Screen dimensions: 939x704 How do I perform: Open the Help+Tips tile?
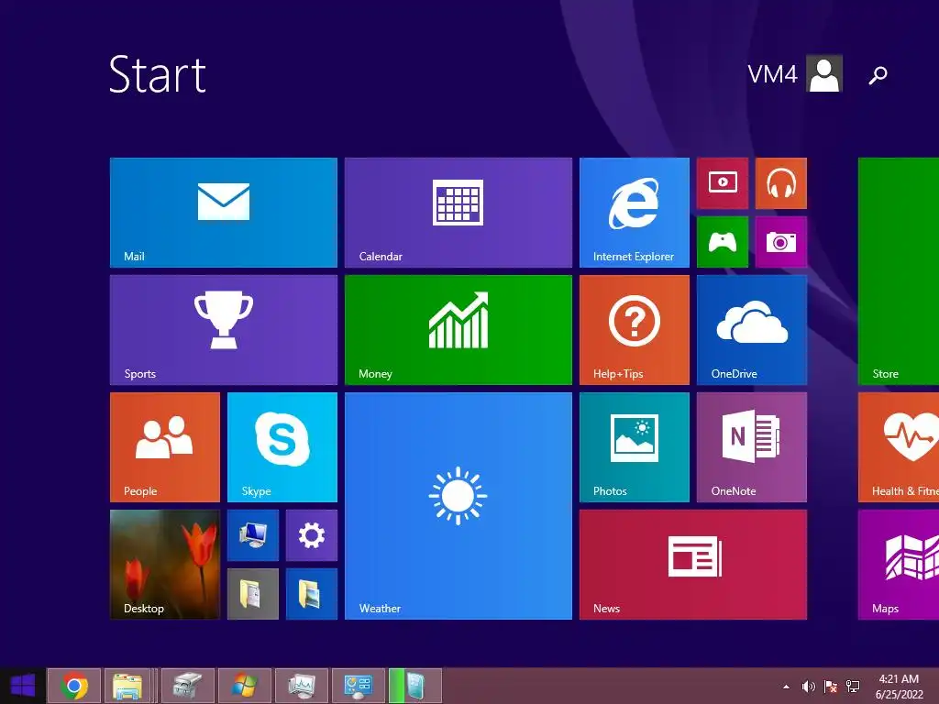point(635,330)
